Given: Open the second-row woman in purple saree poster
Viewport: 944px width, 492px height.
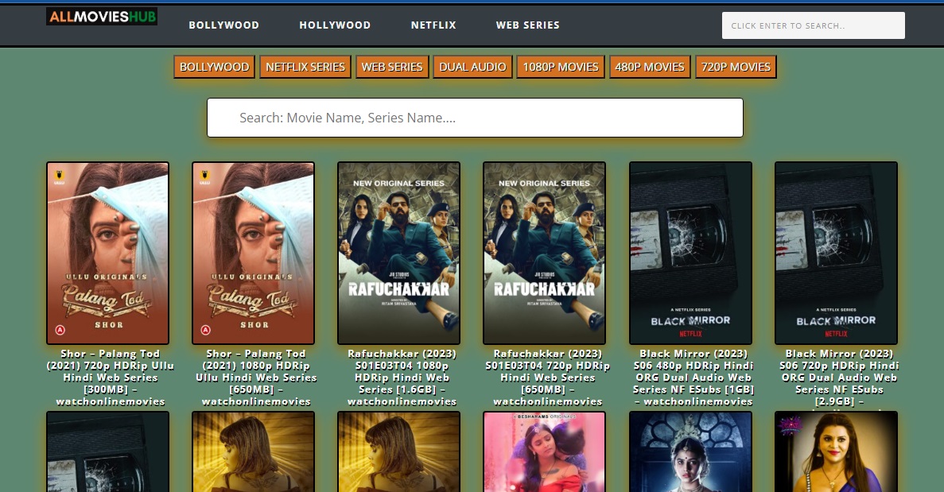Looking at the screenshot, I should (x=836, y=451).
